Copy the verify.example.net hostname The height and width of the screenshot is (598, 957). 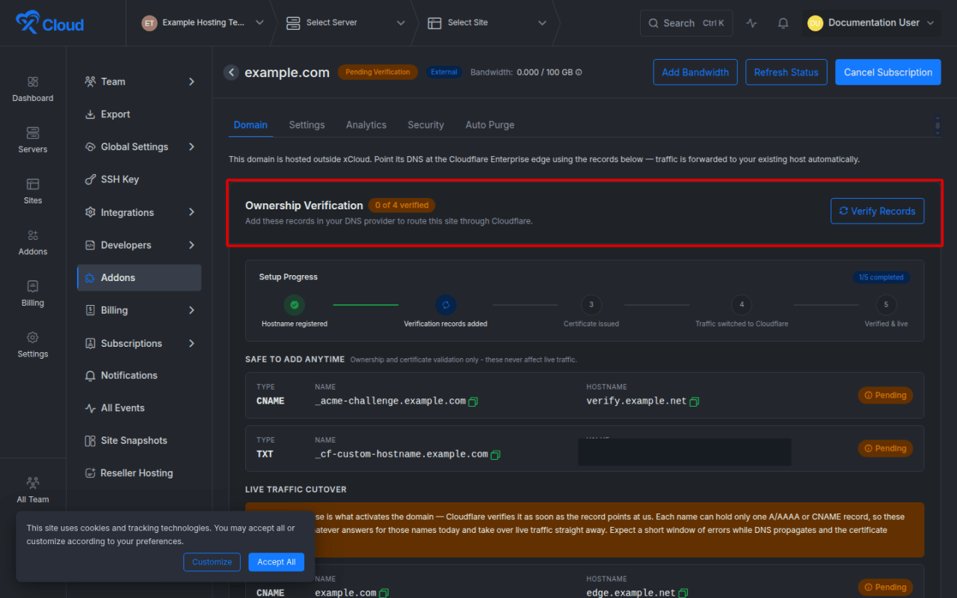(x=694, y=401)
